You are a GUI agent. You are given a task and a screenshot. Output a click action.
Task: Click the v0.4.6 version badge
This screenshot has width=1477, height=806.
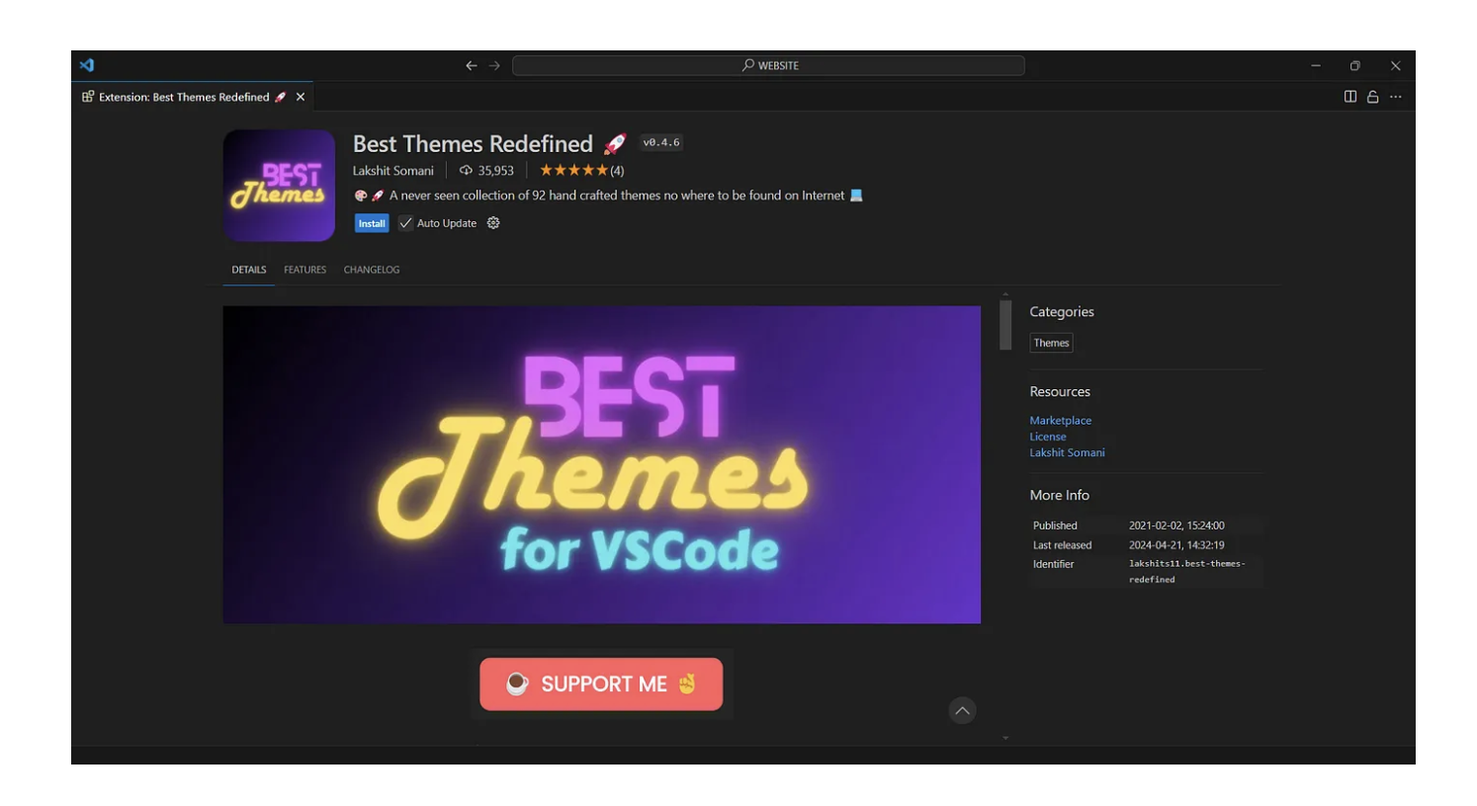pyautogui.click(x=661, y=142)
